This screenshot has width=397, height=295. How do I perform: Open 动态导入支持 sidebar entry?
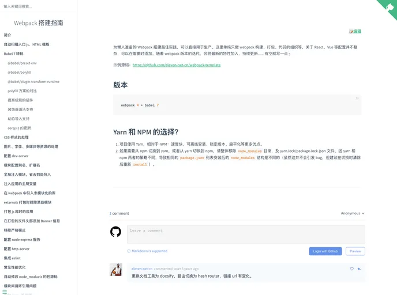point(18,119)
